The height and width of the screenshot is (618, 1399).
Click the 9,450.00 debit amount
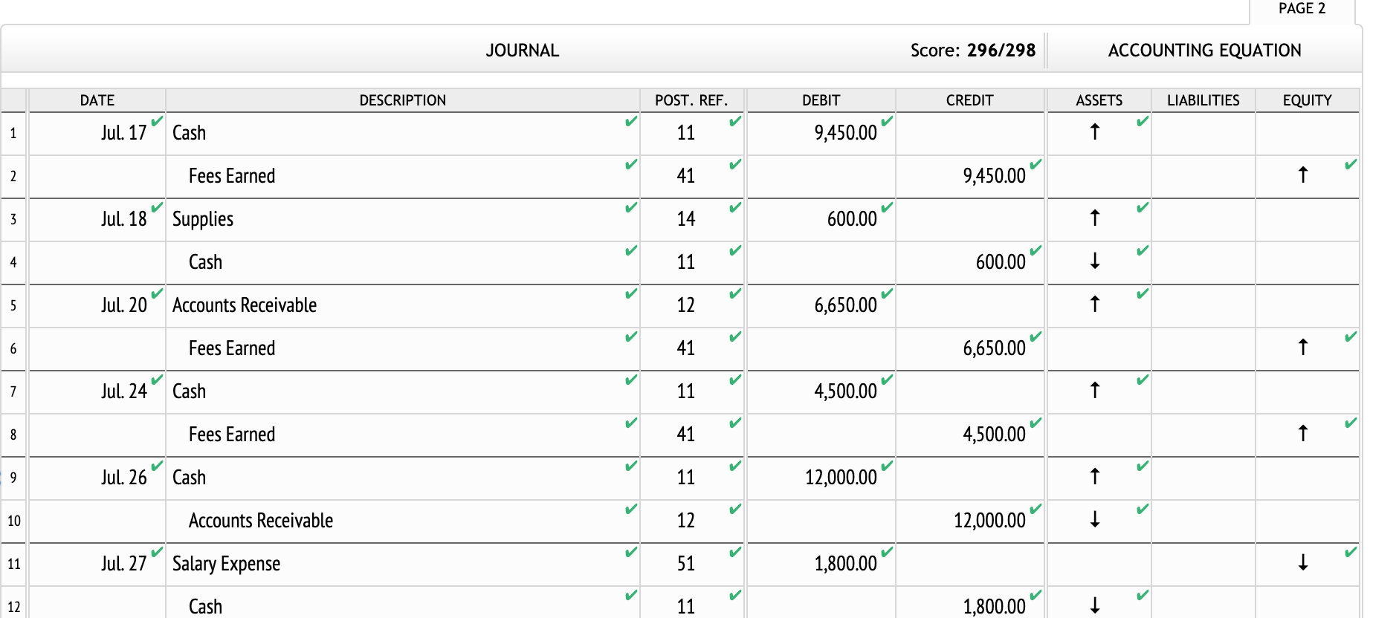845,133
